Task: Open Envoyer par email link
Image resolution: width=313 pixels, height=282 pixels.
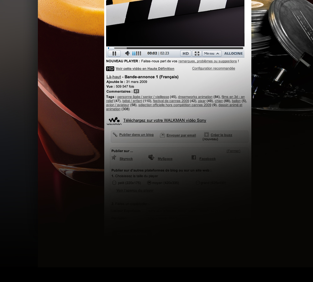Action: pos(181,135)
